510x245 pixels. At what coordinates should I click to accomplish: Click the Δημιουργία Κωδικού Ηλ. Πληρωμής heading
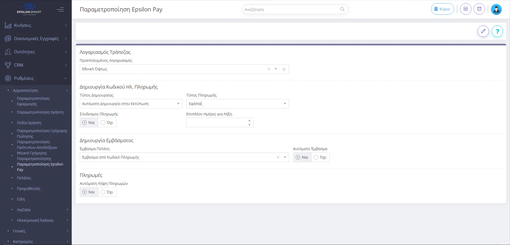119,87
